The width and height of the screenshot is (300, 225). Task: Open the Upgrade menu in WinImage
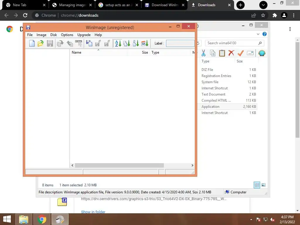pos(84,35)
